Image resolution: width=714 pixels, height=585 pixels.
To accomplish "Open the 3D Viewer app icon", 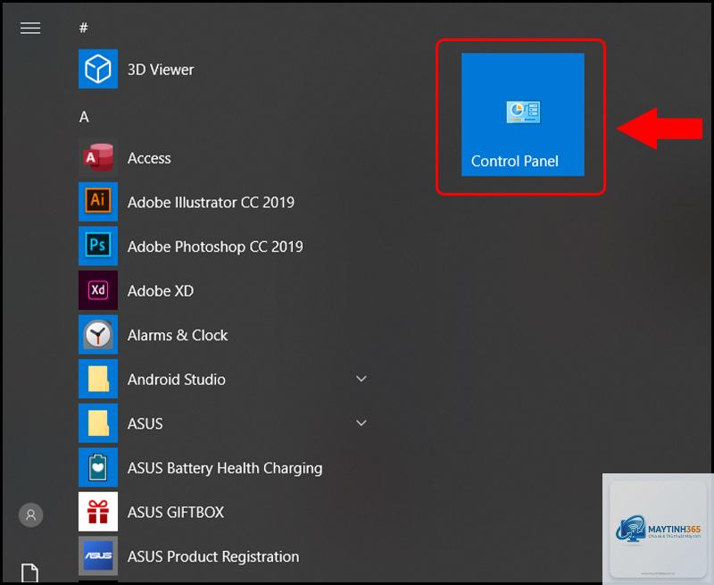I will 98,69.
